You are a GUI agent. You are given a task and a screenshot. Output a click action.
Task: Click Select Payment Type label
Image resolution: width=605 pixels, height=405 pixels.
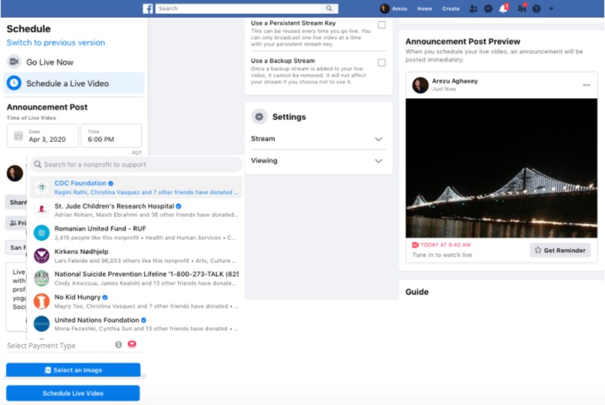coord(41,345)
